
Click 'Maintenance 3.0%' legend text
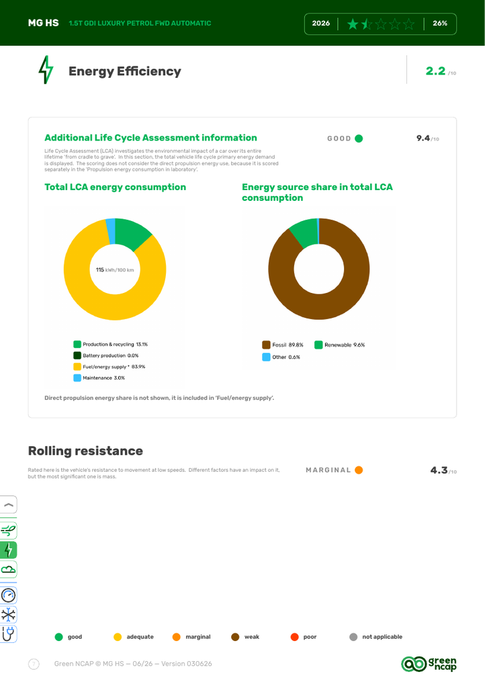click(104, 378)
